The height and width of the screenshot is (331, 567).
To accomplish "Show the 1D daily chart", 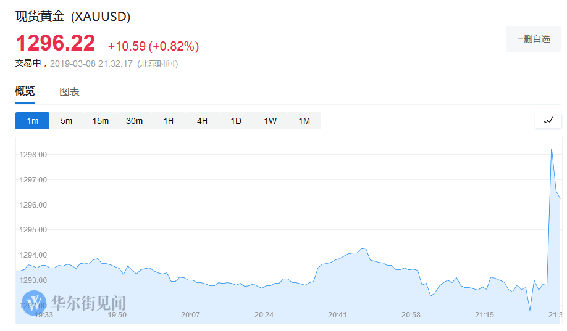I will [x=236, y=121].
